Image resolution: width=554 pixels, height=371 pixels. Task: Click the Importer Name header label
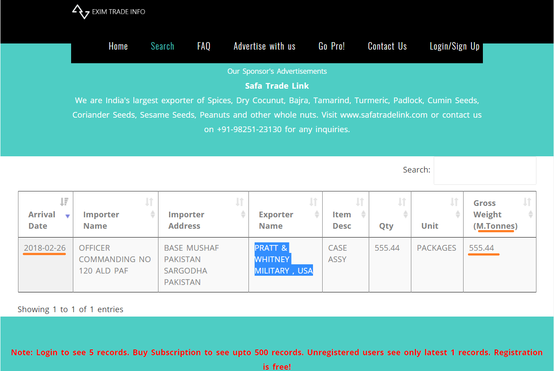coord(101,220)
